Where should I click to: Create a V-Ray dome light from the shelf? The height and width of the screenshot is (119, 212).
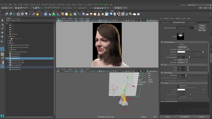87,14
